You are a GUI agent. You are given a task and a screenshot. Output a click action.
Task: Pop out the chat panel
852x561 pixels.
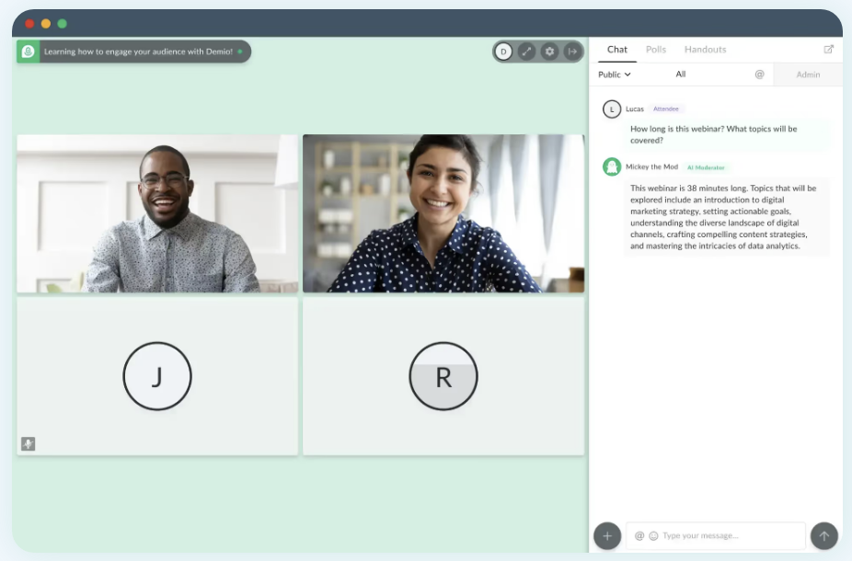pos(828,50)
